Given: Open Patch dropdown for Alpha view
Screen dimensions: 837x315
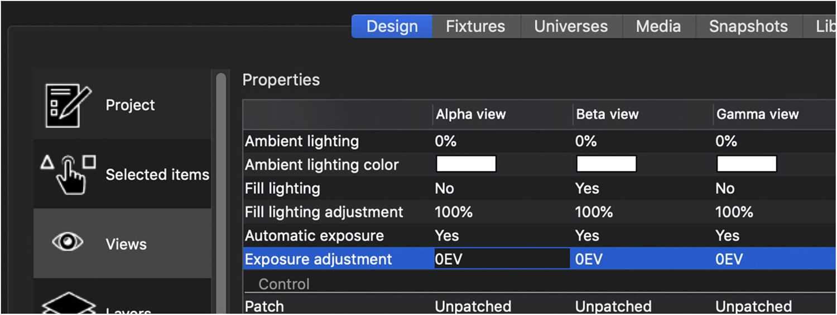Looking at the screenshot, I should click(x=473, y=307).
